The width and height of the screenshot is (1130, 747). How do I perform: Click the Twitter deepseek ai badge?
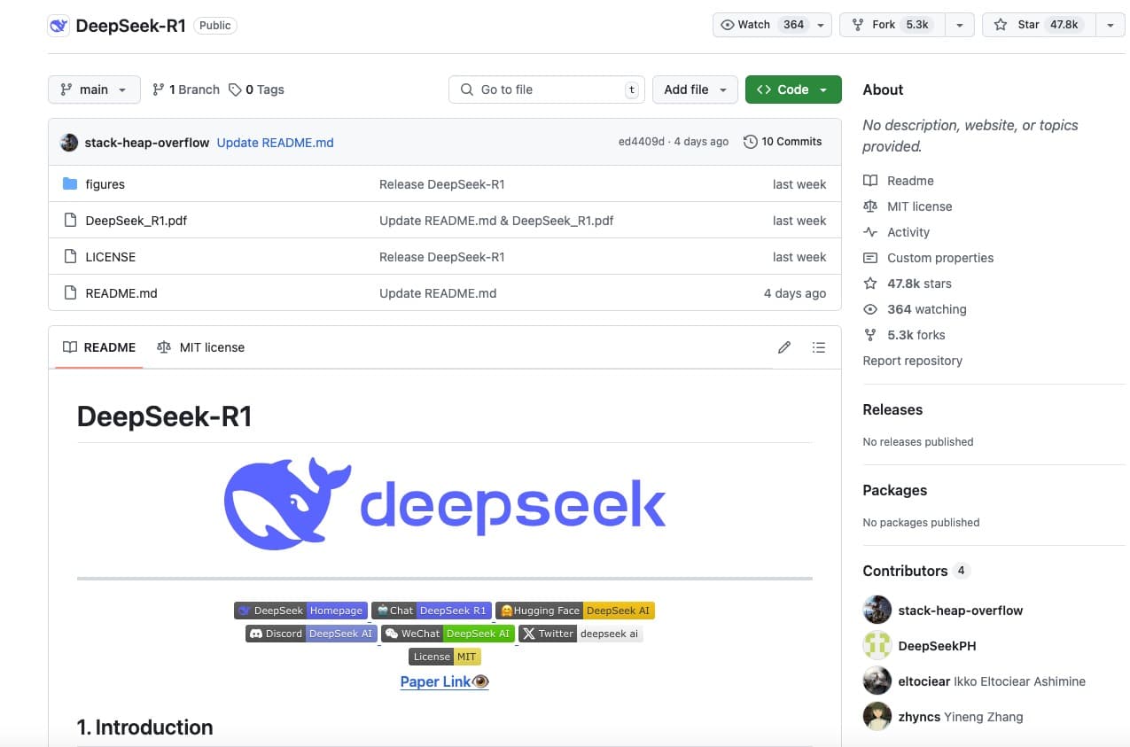pyautogui.click(x=581, y=634)
